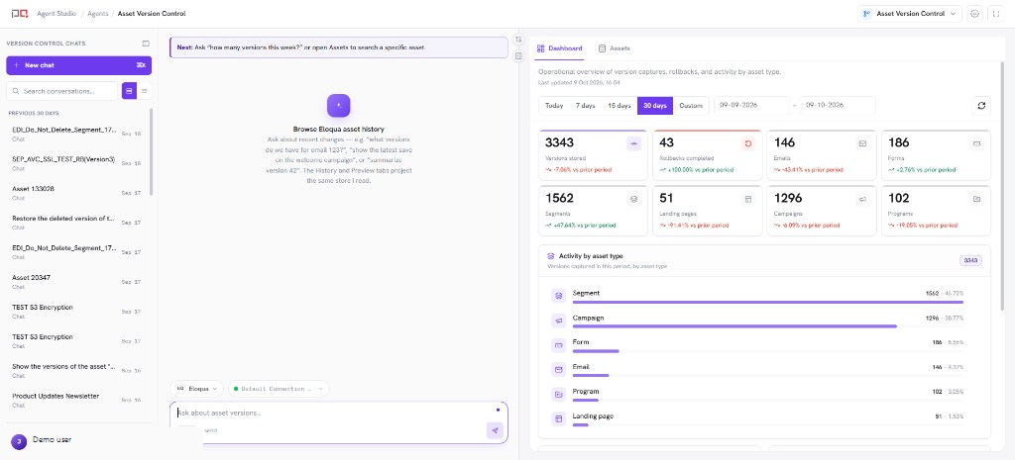Image resolution: width=1015 pixels, height=460 pixels.
Task: Switch to compact list view of conversations
Action: coord(145,91)
